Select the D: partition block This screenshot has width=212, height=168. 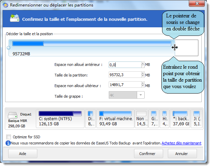click(90, 118)
